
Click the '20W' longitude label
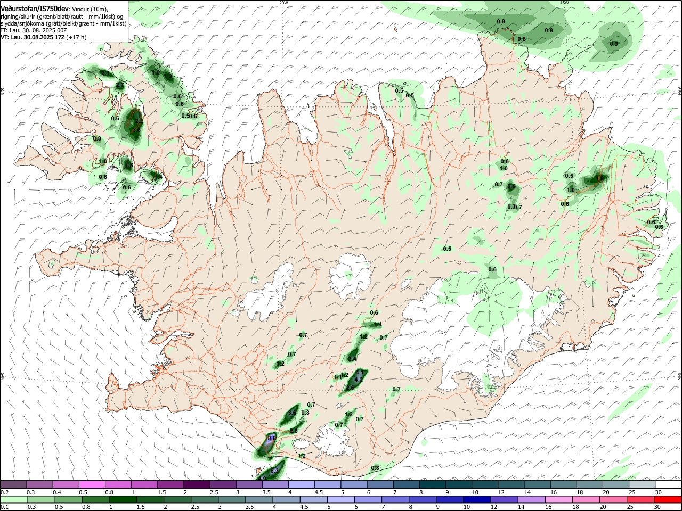283,3
